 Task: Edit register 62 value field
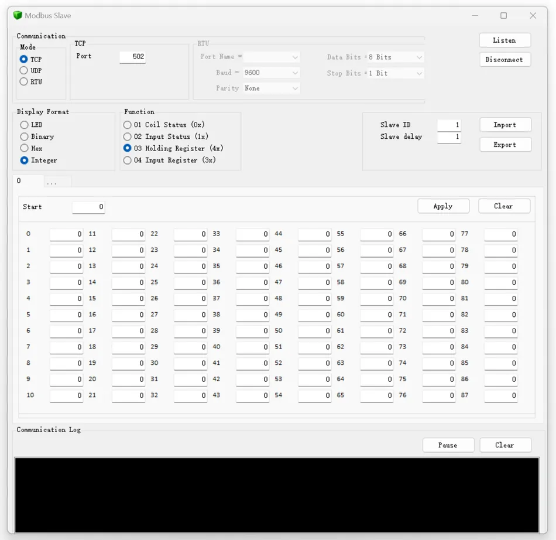(x=376, y=347)
